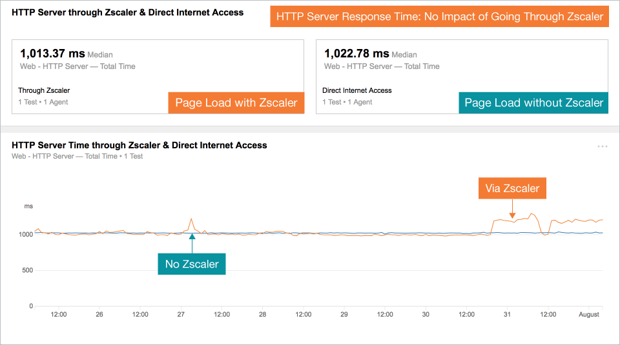Click the 1000 label on y-axis
The height and width of the screenshot is (345, 620).
(x=26, y=234)
